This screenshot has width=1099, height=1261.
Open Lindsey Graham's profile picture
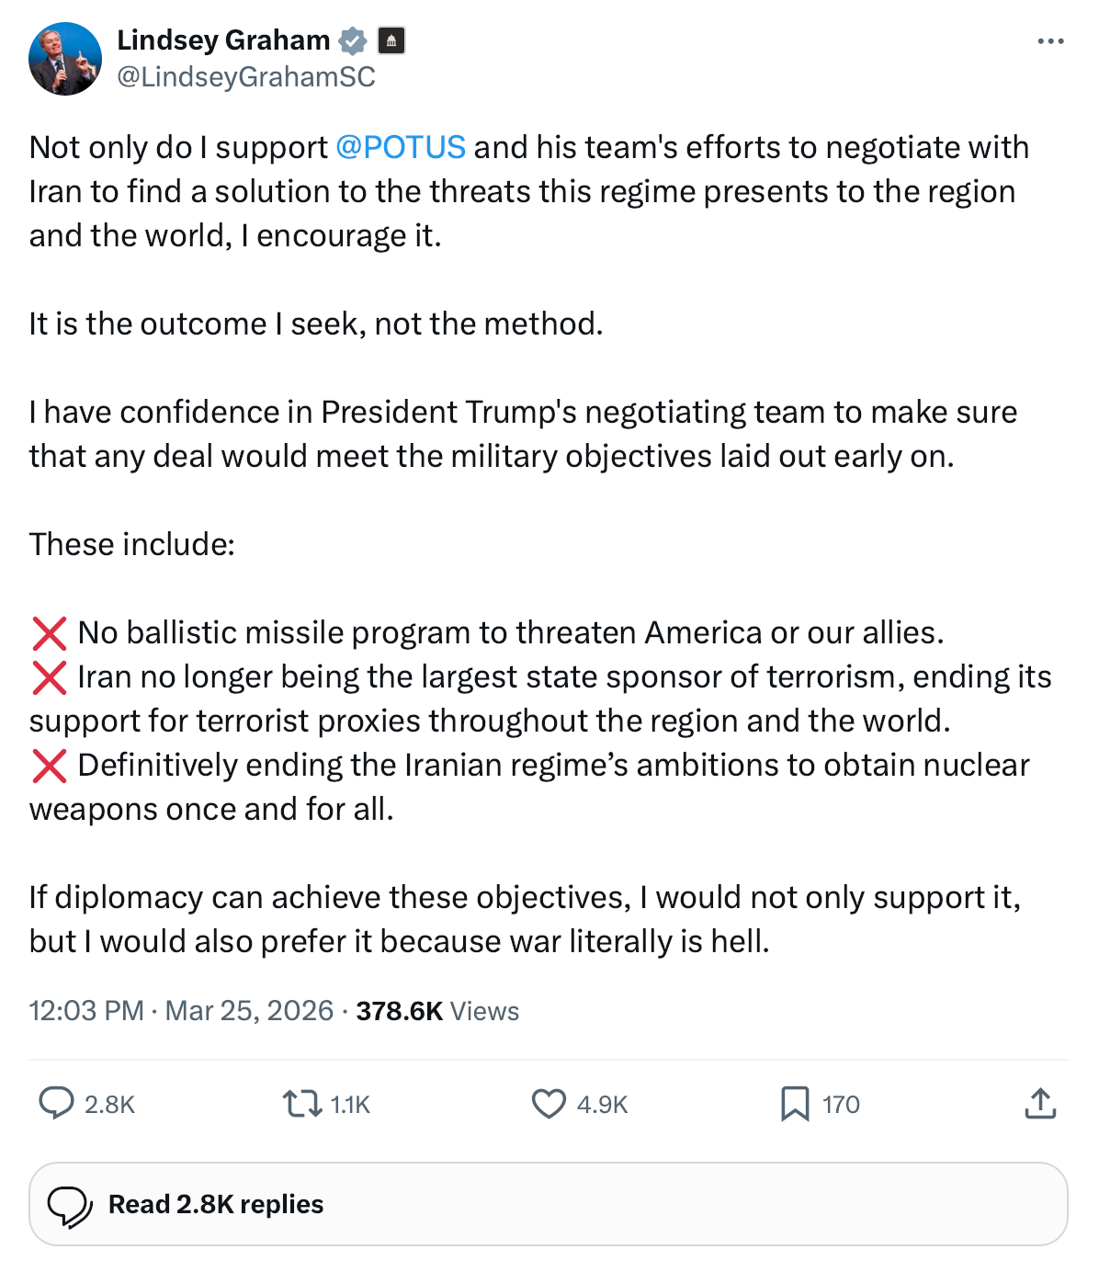coord(65,59)
